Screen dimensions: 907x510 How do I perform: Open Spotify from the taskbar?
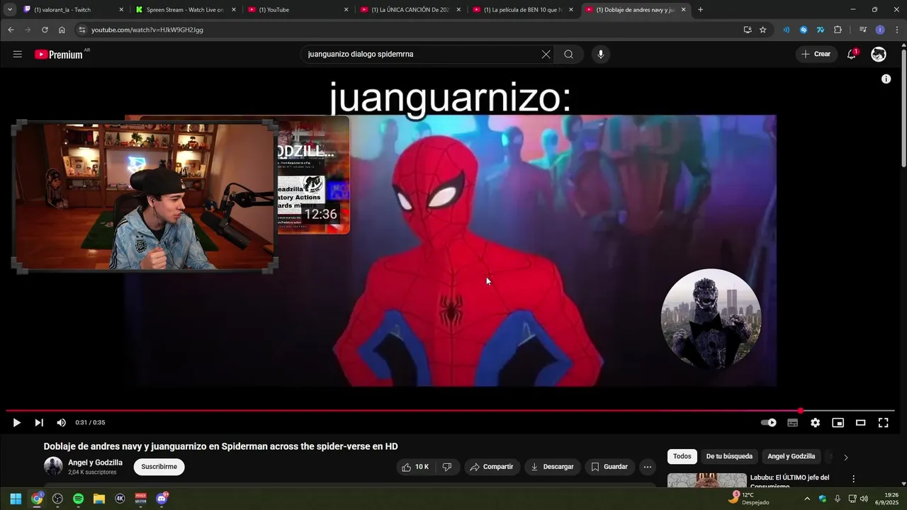pyautogui.click(x=78, y=499)
